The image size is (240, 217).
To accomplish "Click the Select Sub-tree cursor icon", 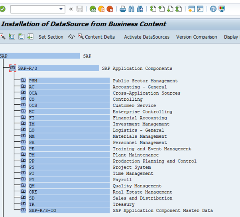I will click(x=3, y=37).
